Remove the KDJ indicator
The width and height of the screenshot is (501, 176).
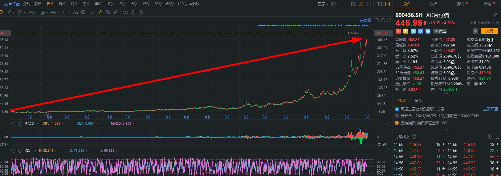click(x=20, y=150)
